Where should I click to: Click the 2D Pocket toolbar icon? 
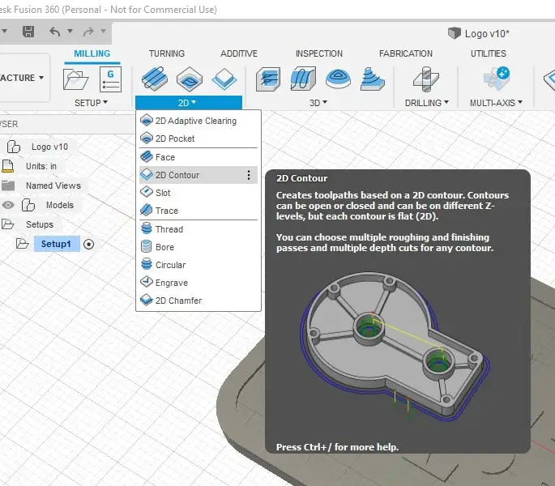click(x=190, y=79)
